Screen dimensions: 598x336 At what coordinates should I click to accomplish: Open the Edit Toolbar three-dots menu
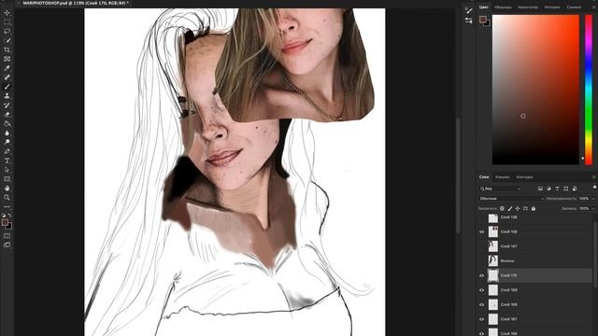click(7, 207)
